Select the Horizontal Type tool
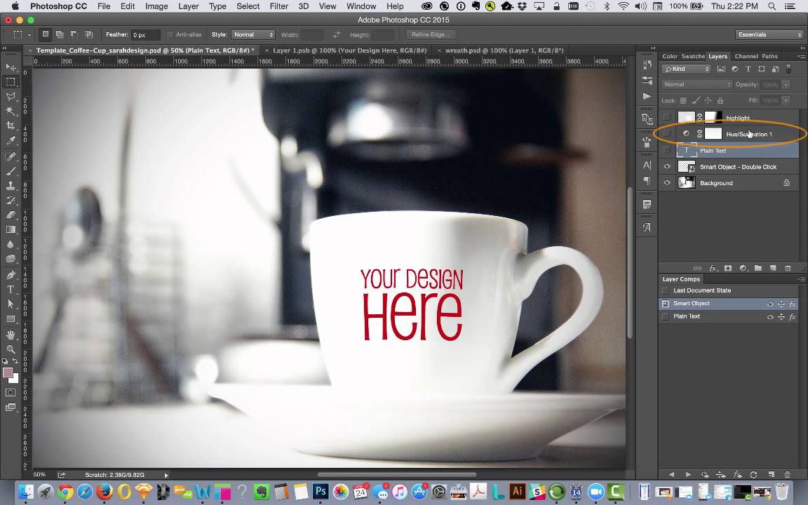This screenshot has width=808, height=505. pos(11,289)
